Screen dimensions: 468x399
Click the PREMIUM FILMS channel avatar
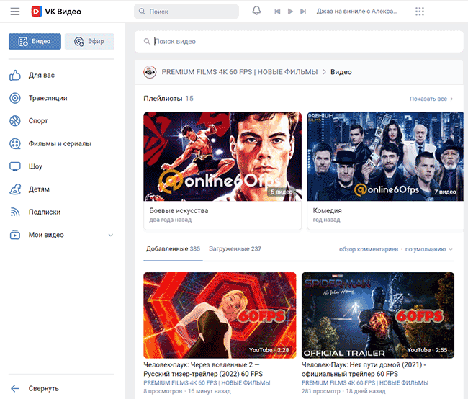[150, 72]
